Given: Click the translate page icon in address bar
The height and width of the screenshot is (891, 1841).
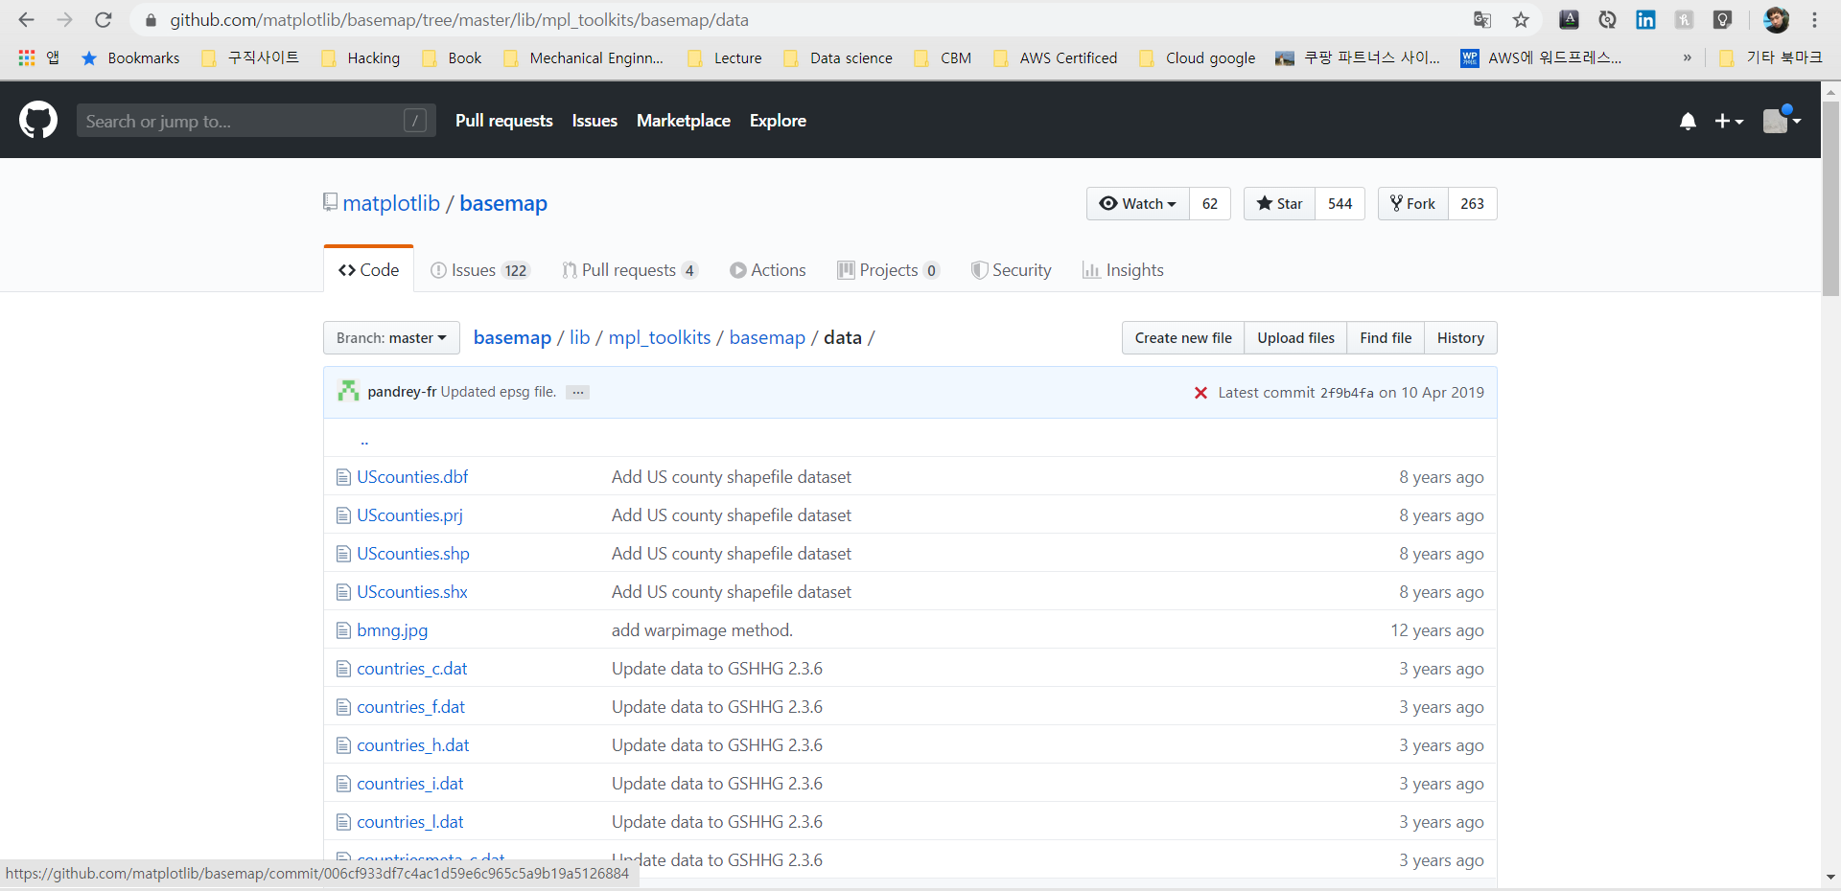Looking at the screenshot, I should point(1482,20).
